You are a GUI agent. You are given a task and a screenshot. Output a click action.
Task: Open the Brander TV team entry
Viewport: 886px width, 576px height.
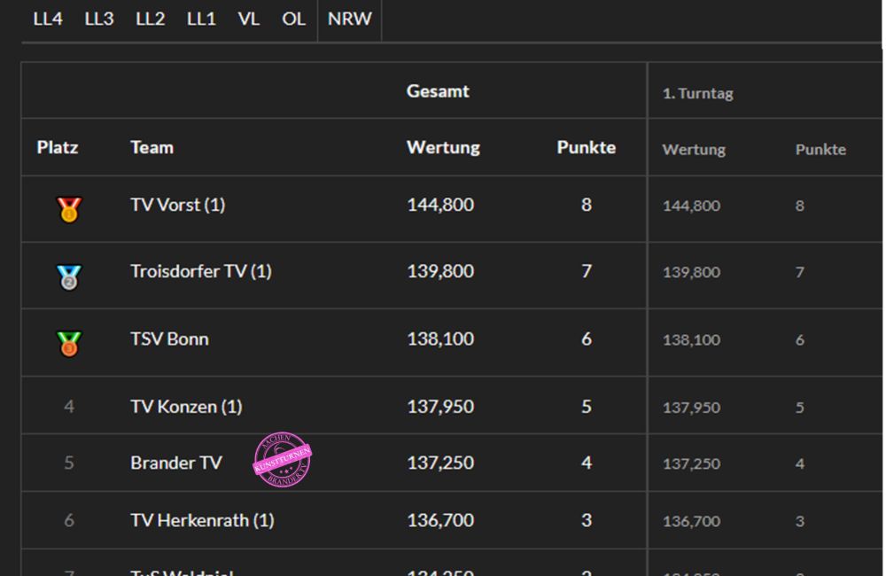[175, 463]
